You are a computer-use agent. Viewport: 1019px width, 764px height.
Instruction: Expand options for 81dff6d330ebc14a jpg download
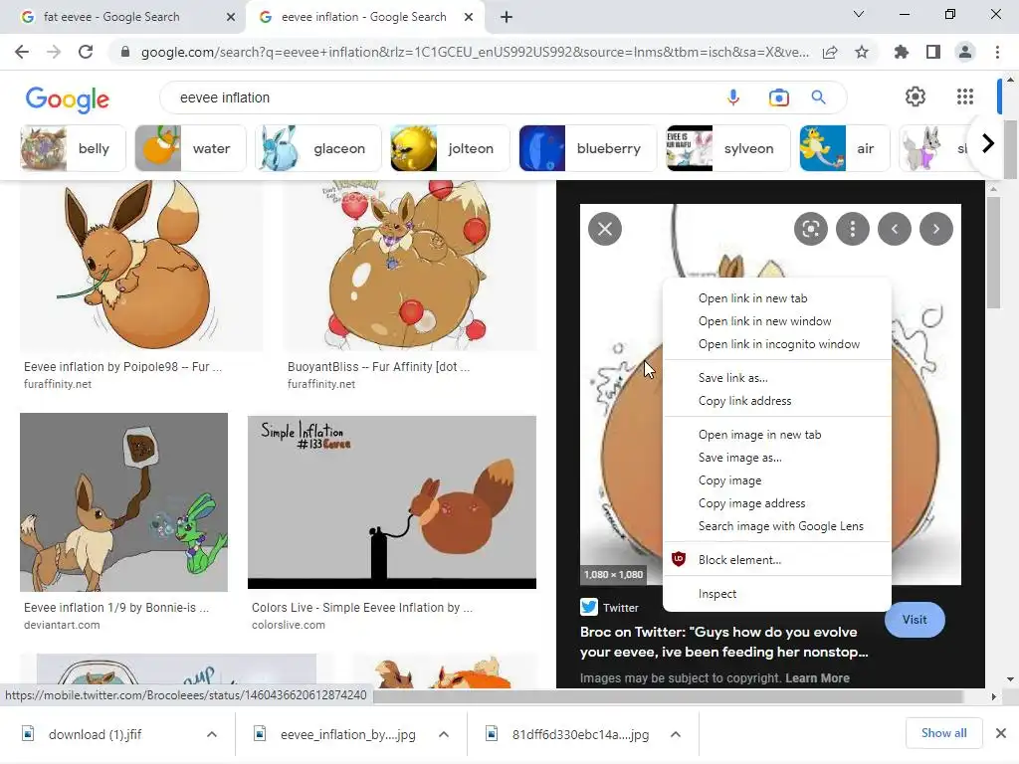676,734
